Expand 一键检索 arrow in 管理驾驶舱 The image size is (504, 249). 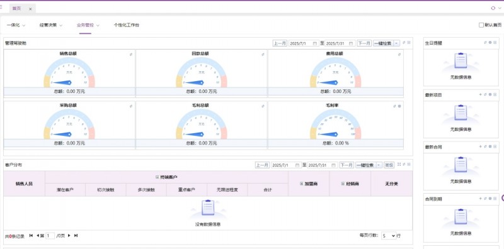pos(397,43)
